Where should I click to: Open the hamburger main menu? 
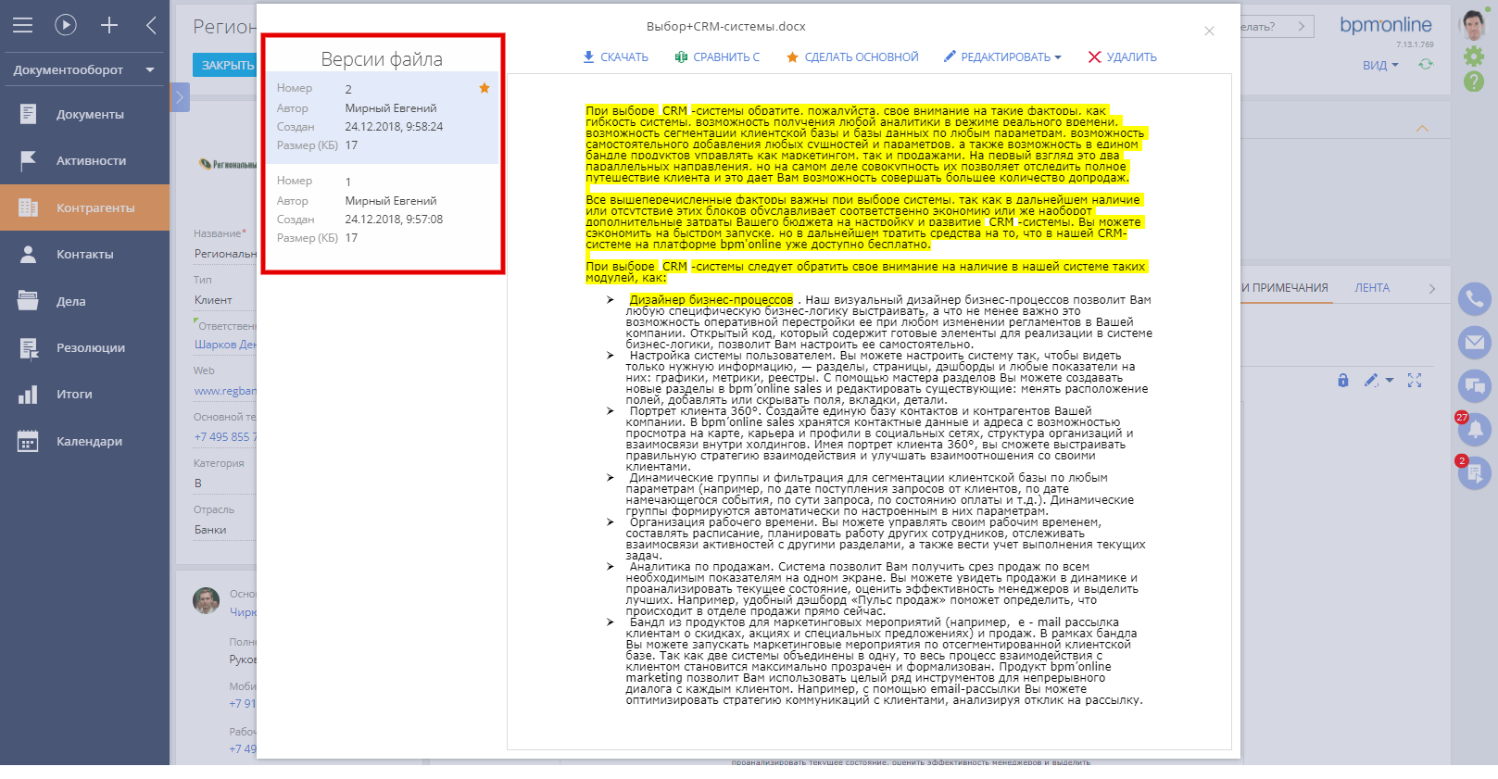pyautogui.click(x=22, y=25)
